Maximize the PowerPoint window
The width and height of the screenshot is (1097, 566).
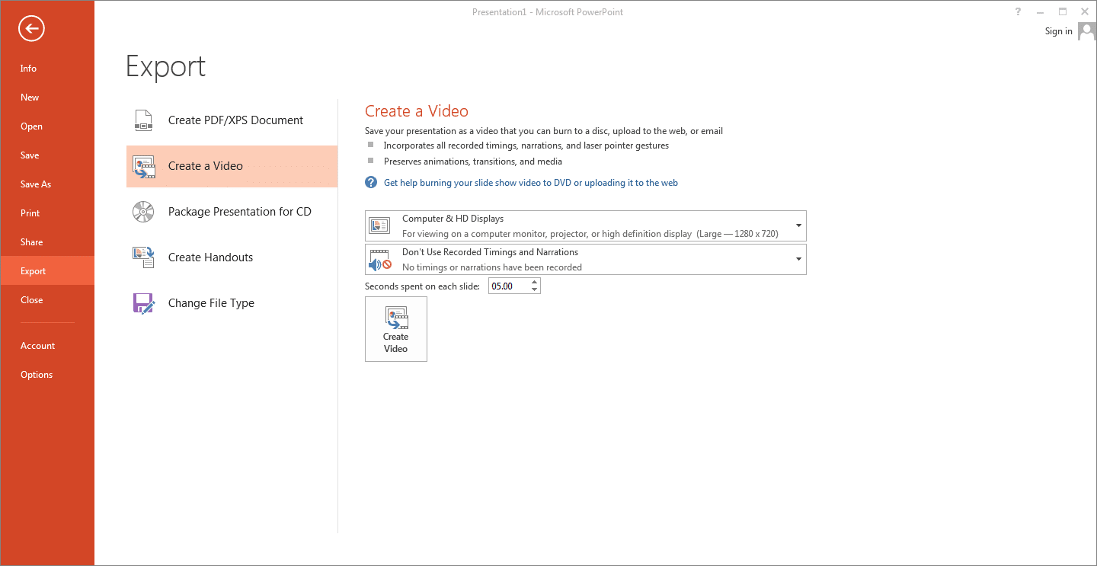[1063, 11]
